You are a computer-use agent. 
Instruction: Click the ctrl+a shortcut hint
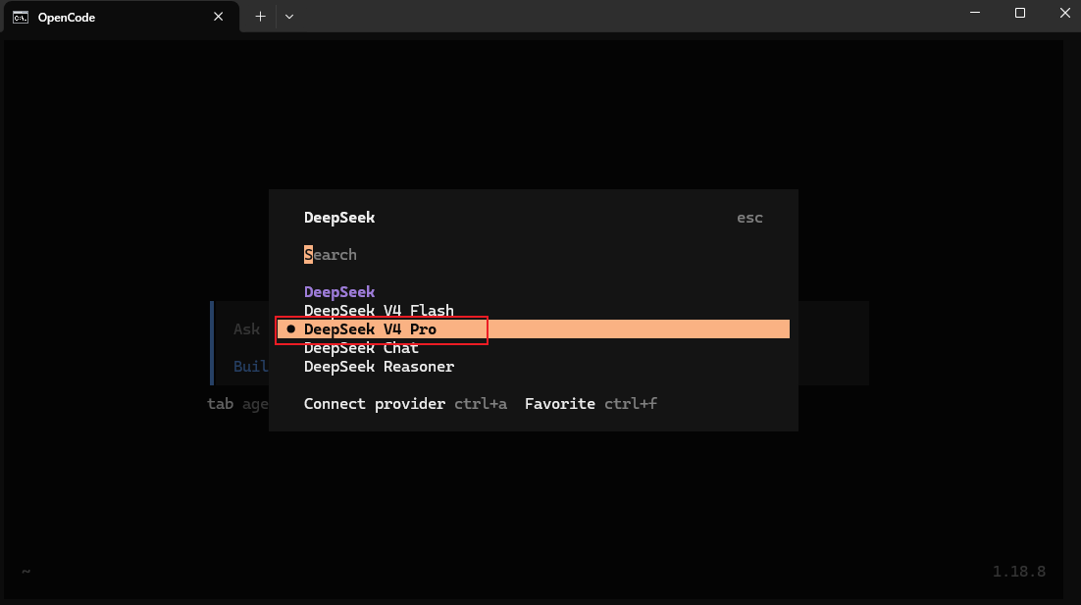pos(481,404)
